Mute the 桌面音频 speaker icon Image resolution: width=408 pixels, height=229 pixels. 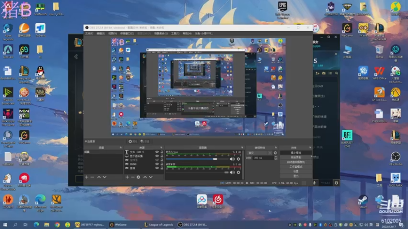[232, 173]
